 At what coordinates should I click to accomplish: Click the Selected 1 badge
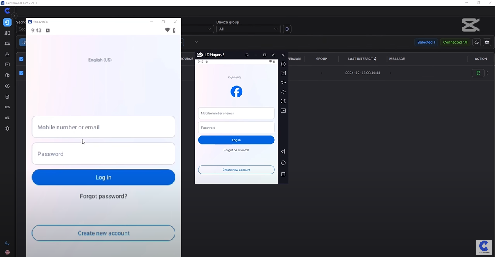(x=426, y=42)
